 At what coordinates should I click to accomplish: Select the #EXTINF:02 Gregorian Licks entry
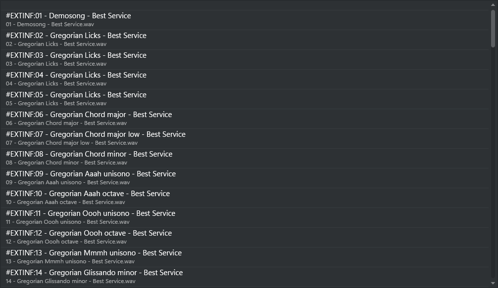click(76, 36)
